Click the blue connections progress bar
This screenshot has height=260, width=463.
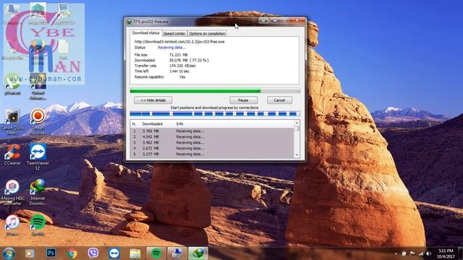click(215, 113)
